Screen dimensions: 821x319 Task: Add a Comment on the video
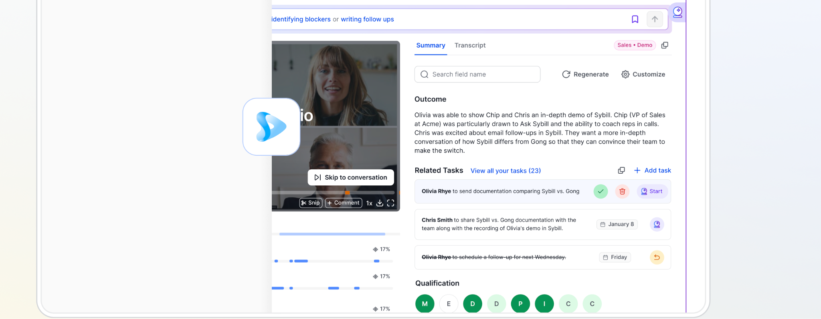pos(344,203)
